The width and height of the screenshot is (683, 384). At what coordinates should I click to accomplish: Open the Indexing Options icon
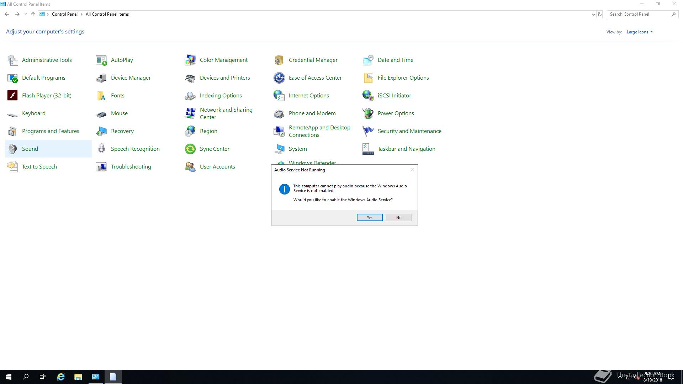[x=190, y=96]
